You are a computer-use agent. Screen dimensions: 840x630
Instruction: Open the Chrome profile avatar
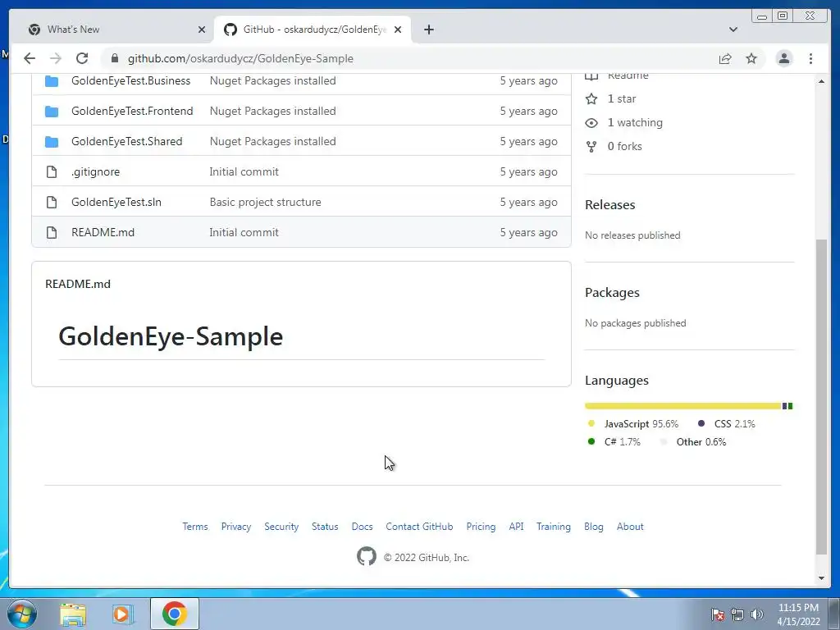click(783, 58)
